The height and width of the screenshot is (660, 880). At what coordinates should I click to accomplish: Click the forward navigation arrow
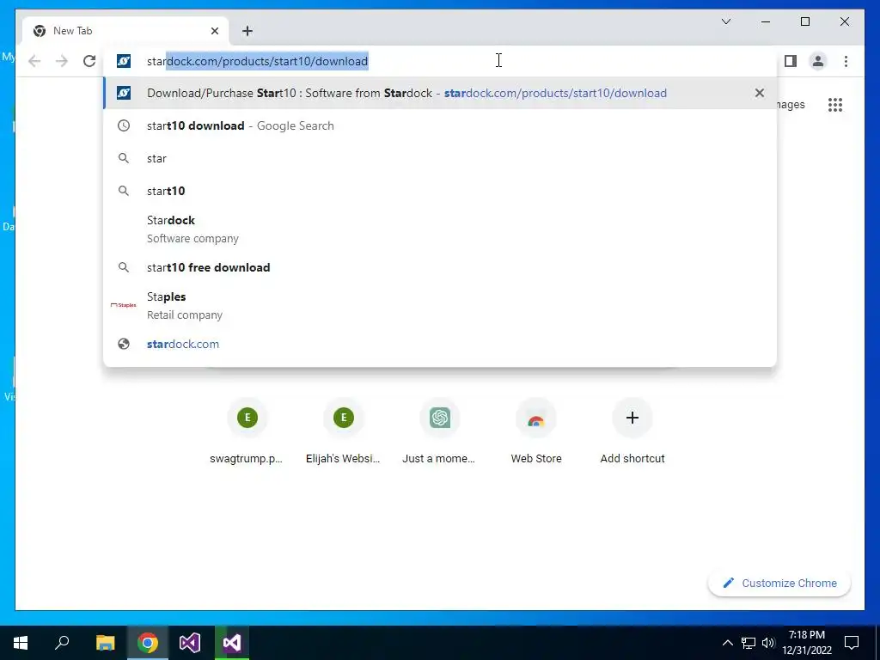[x=62, y=61]
